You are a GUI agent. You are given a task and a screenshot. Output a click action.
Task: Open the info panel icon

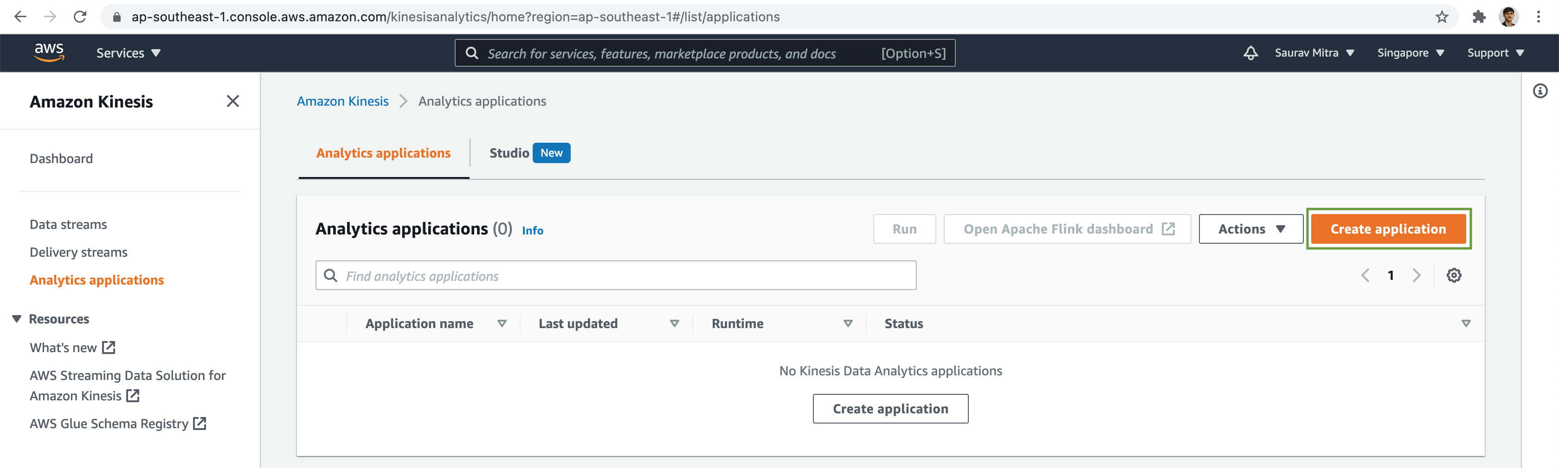[x=1540, y=91]
